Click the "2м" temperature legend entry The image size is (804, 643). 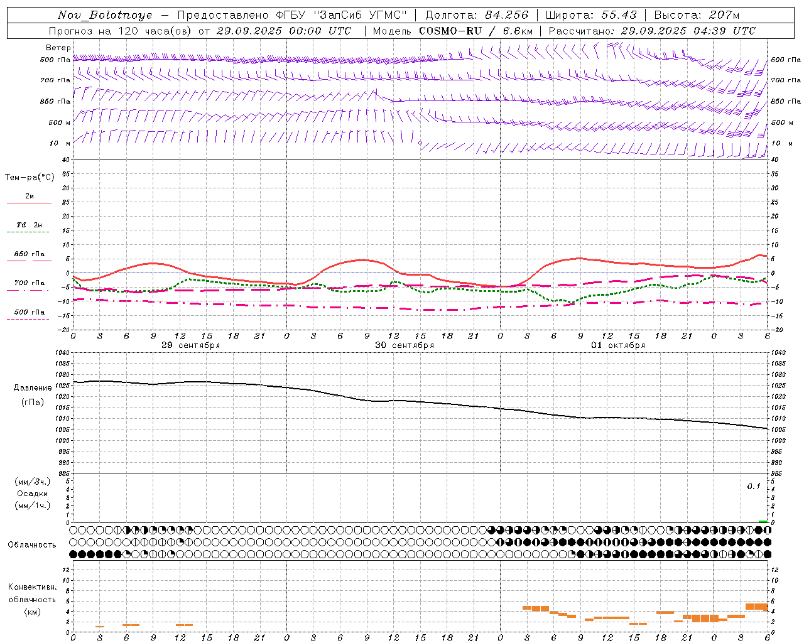click(x=30, y=197)
